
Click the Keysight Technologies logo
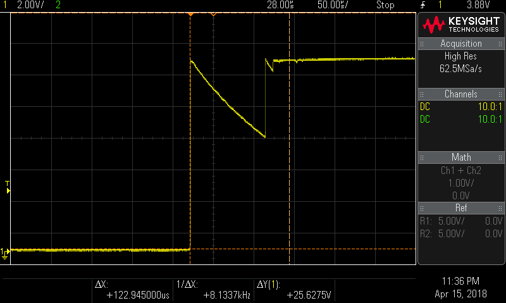[461, 24]
